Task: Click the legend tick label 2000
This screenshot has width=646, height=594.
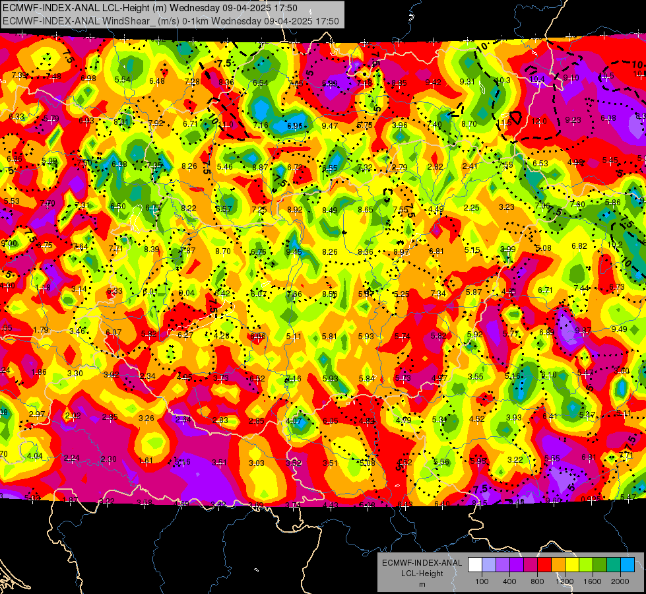Action: (x=620, y=581)
